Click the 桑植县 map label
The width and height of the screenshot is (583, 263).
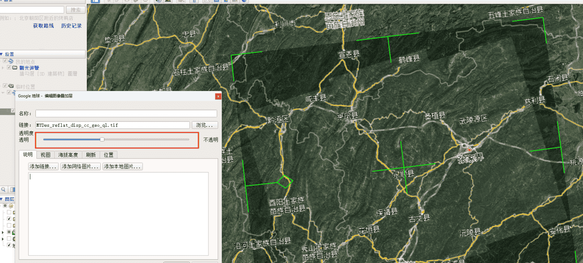pos(434,116)
